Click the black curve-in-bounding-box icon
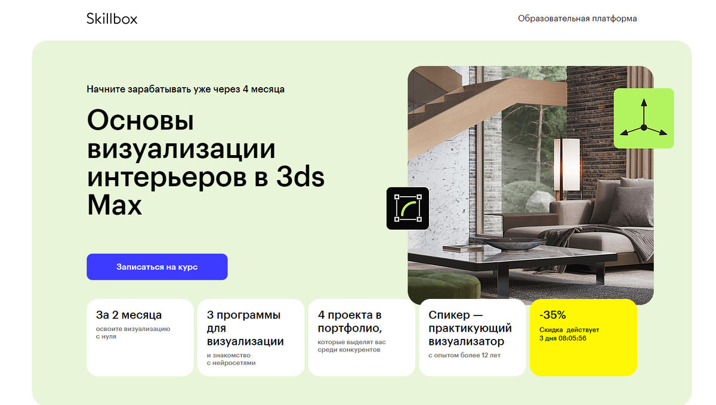The width and height of the screenshot is (716, 405). point(408,208)
